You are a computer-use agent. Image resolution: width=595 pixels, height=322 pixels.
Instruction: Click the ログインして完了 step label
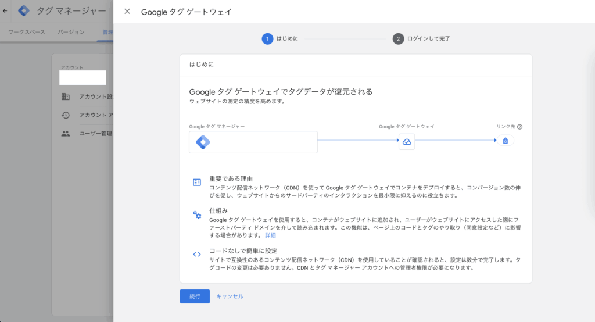[x=428, y=39]
